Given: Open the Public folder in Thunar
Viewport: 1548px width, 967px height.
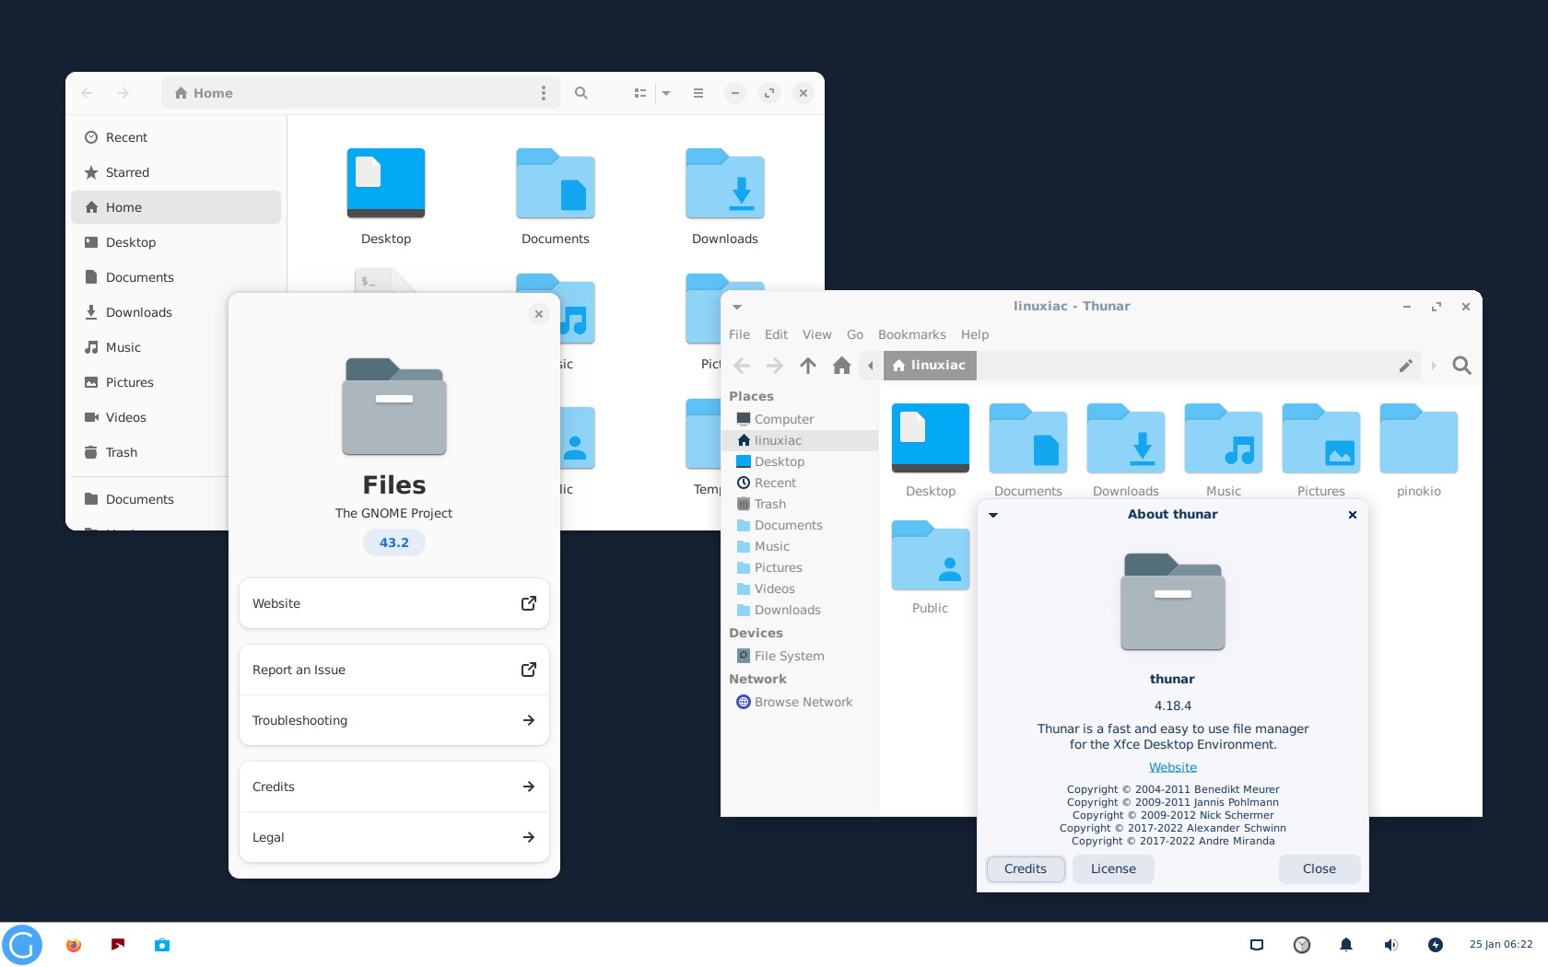Looking at the screenshot, I should pyautogui.click(x=931, y=556).
